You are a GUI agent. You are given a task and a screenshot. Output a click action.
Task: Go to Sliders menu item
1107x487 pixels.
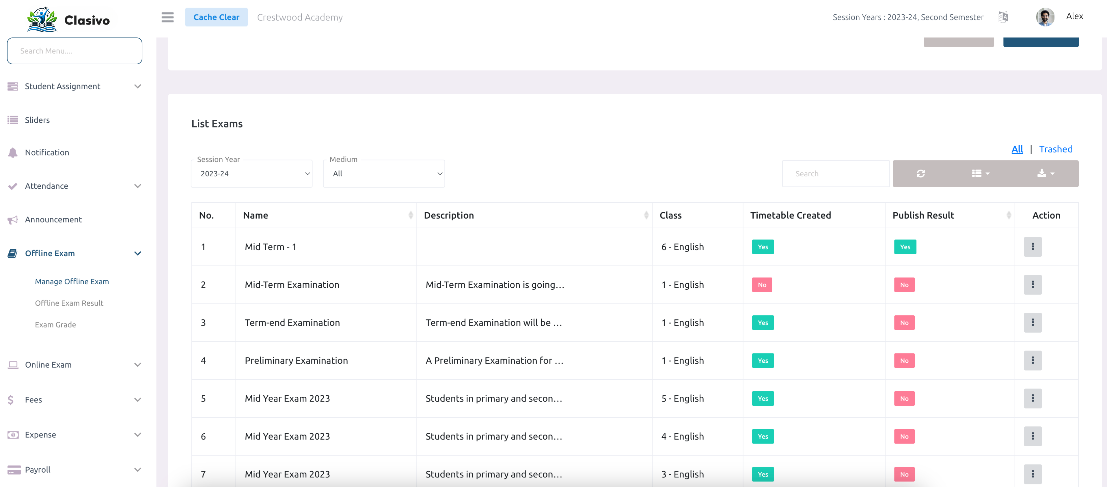pos(37,120)
